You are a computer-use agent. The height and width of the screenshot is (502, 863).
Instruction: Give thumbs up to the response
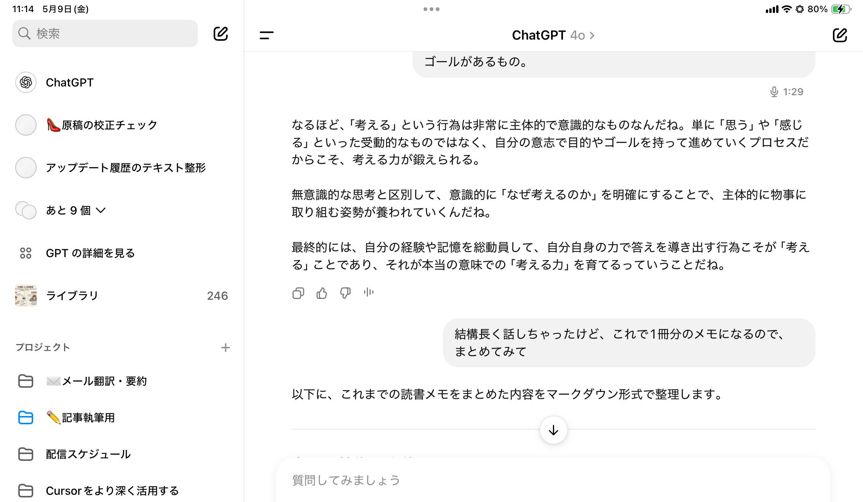tap(322, 293)
